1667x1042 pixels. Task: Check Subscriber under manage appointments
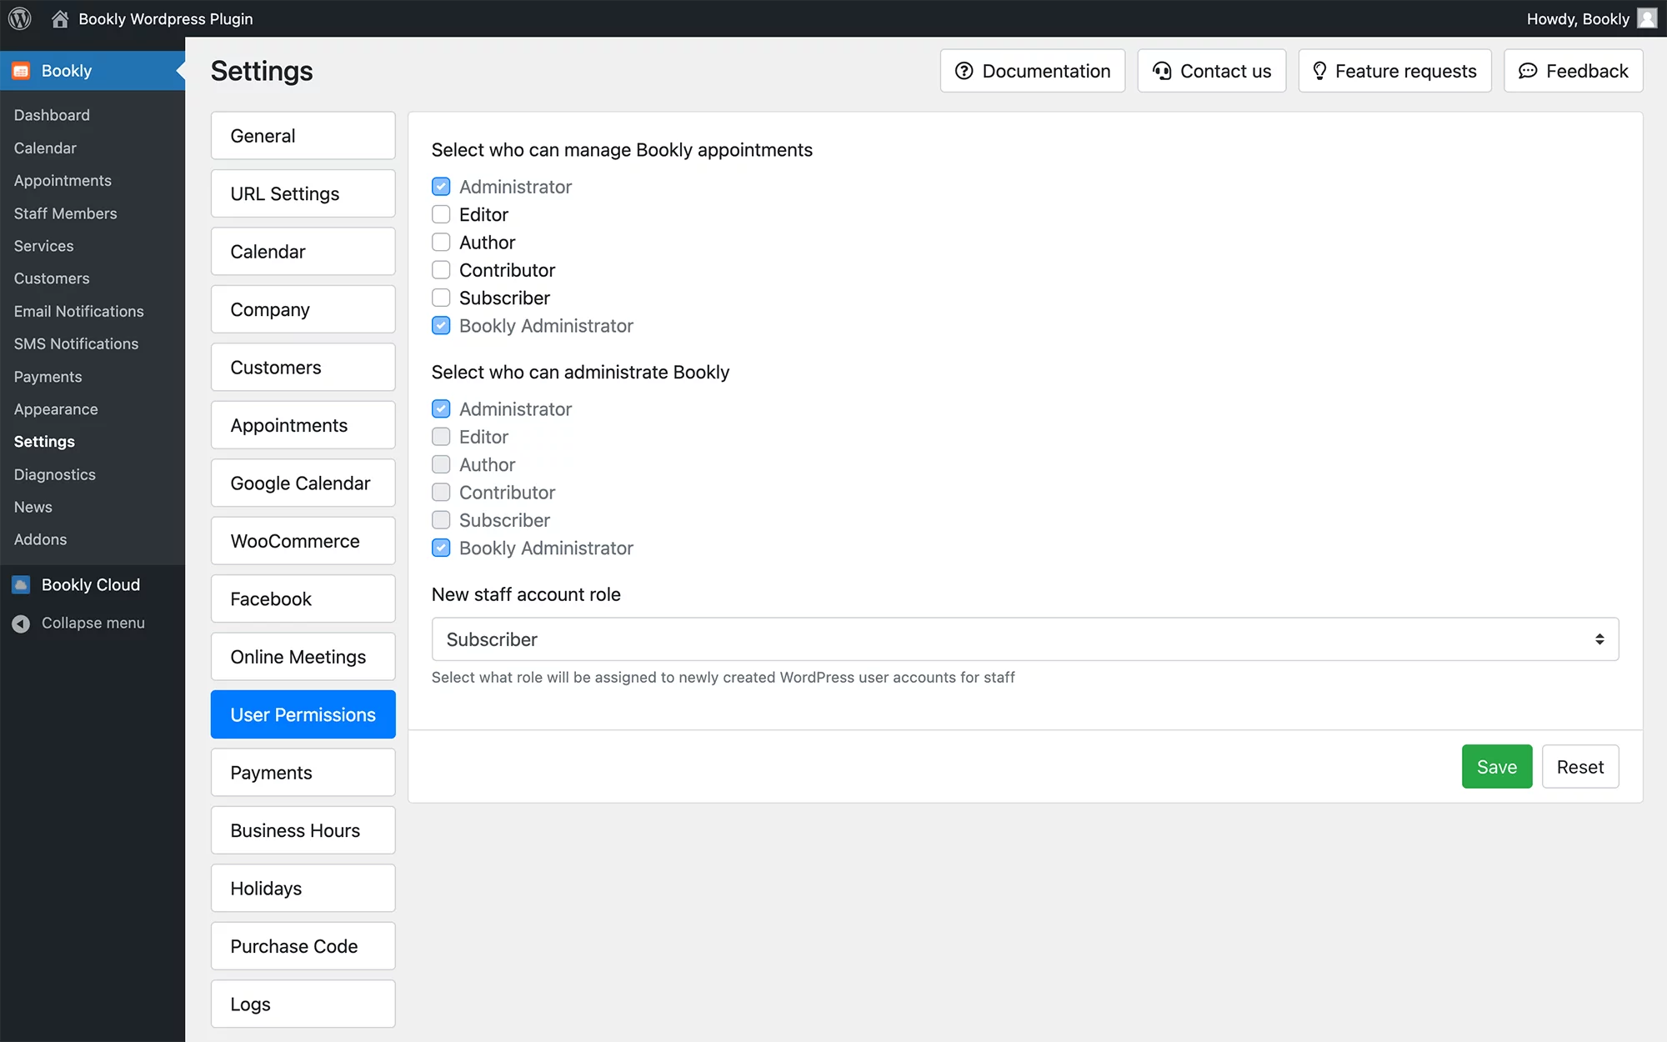tap(441, 298)
